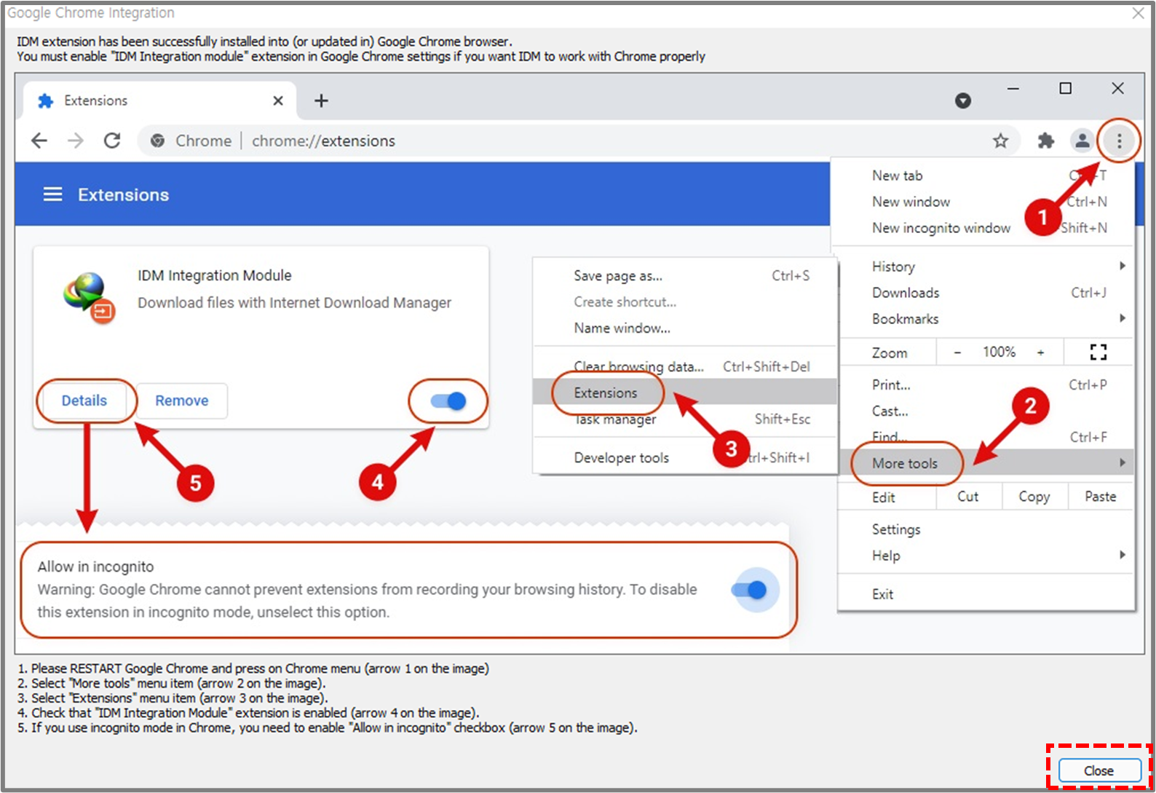Click the profile avatar icon in toolbar

[x=1082, y=141]
